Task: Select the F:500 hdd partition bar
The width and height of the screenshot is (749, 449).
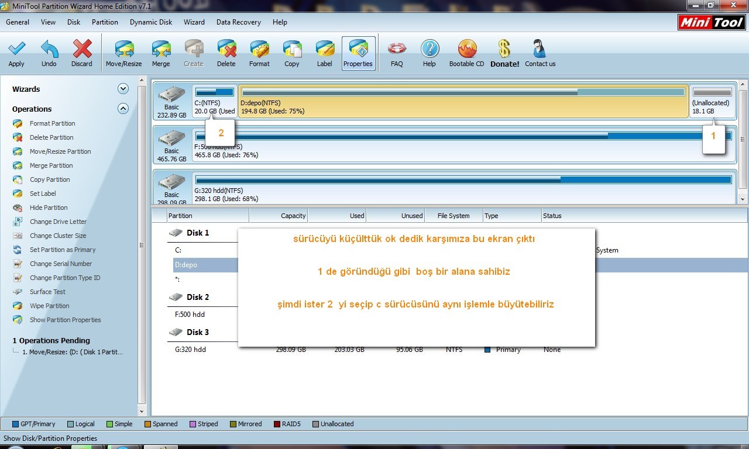Action: coord(463,145)
